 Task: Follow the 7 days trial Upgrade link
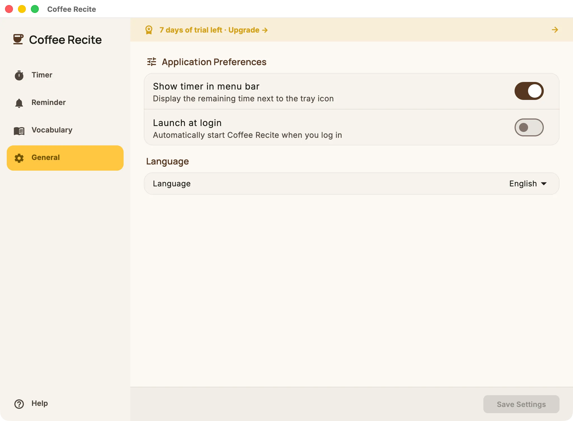pyautogui.click(x=213, y=30)
